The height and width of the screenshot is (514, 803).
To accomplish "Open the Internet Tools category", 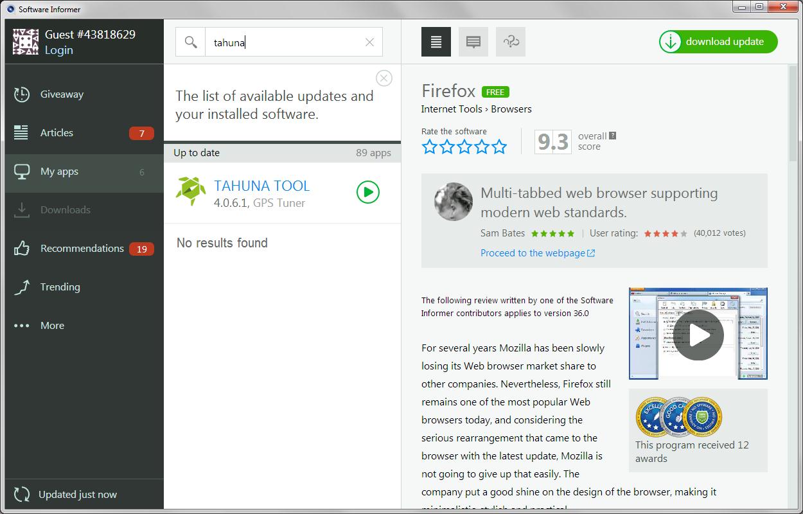I will pos(452,109).
